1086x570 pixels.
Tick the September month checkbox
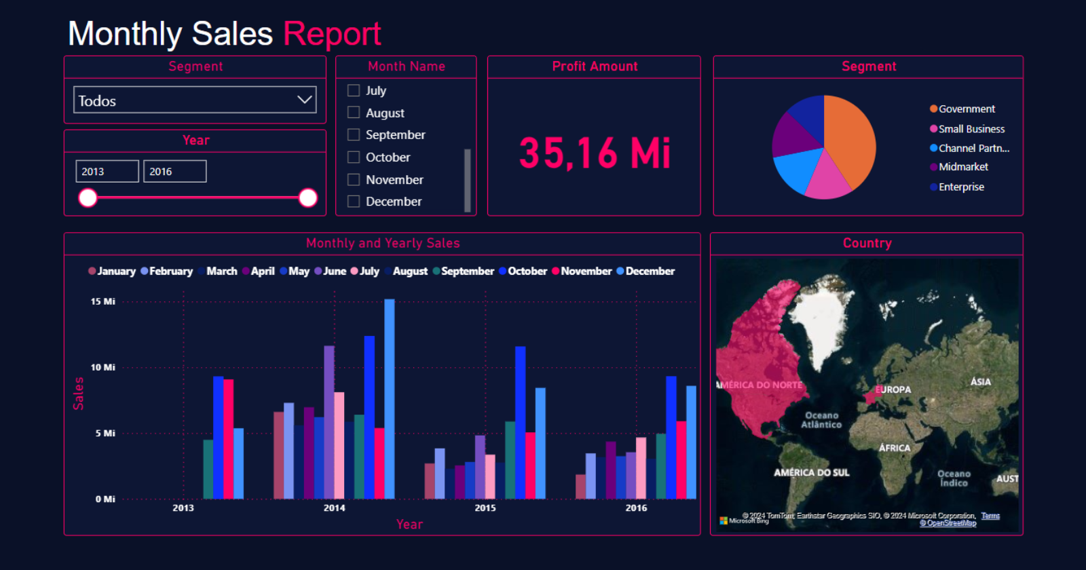click(354, 135)
